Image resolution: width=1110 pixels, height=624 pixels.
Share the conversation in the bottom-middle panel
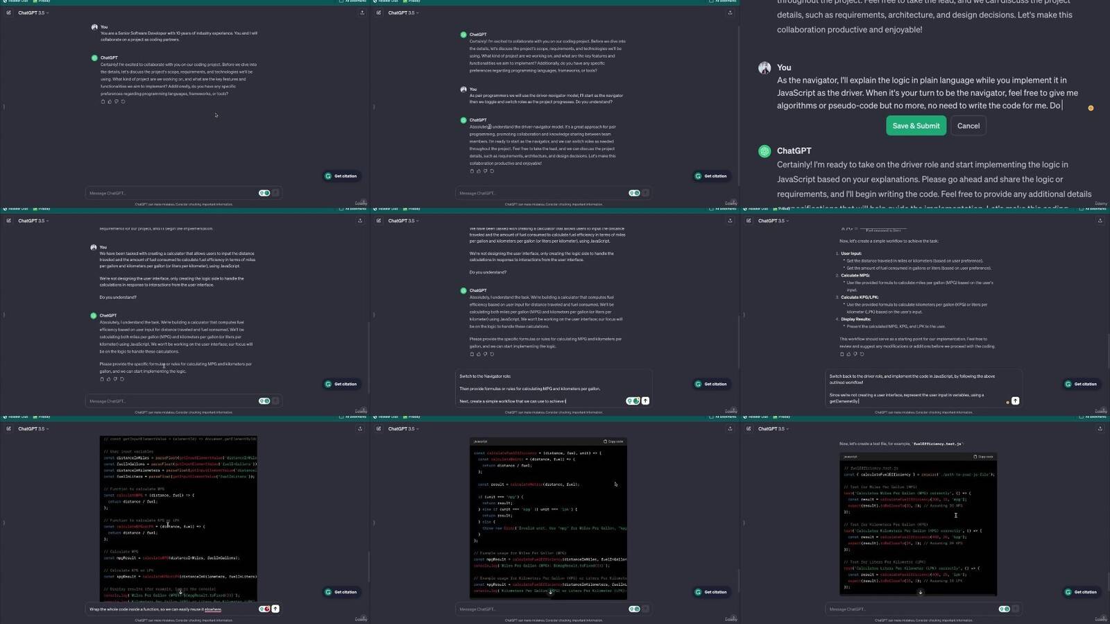(730, 429)
